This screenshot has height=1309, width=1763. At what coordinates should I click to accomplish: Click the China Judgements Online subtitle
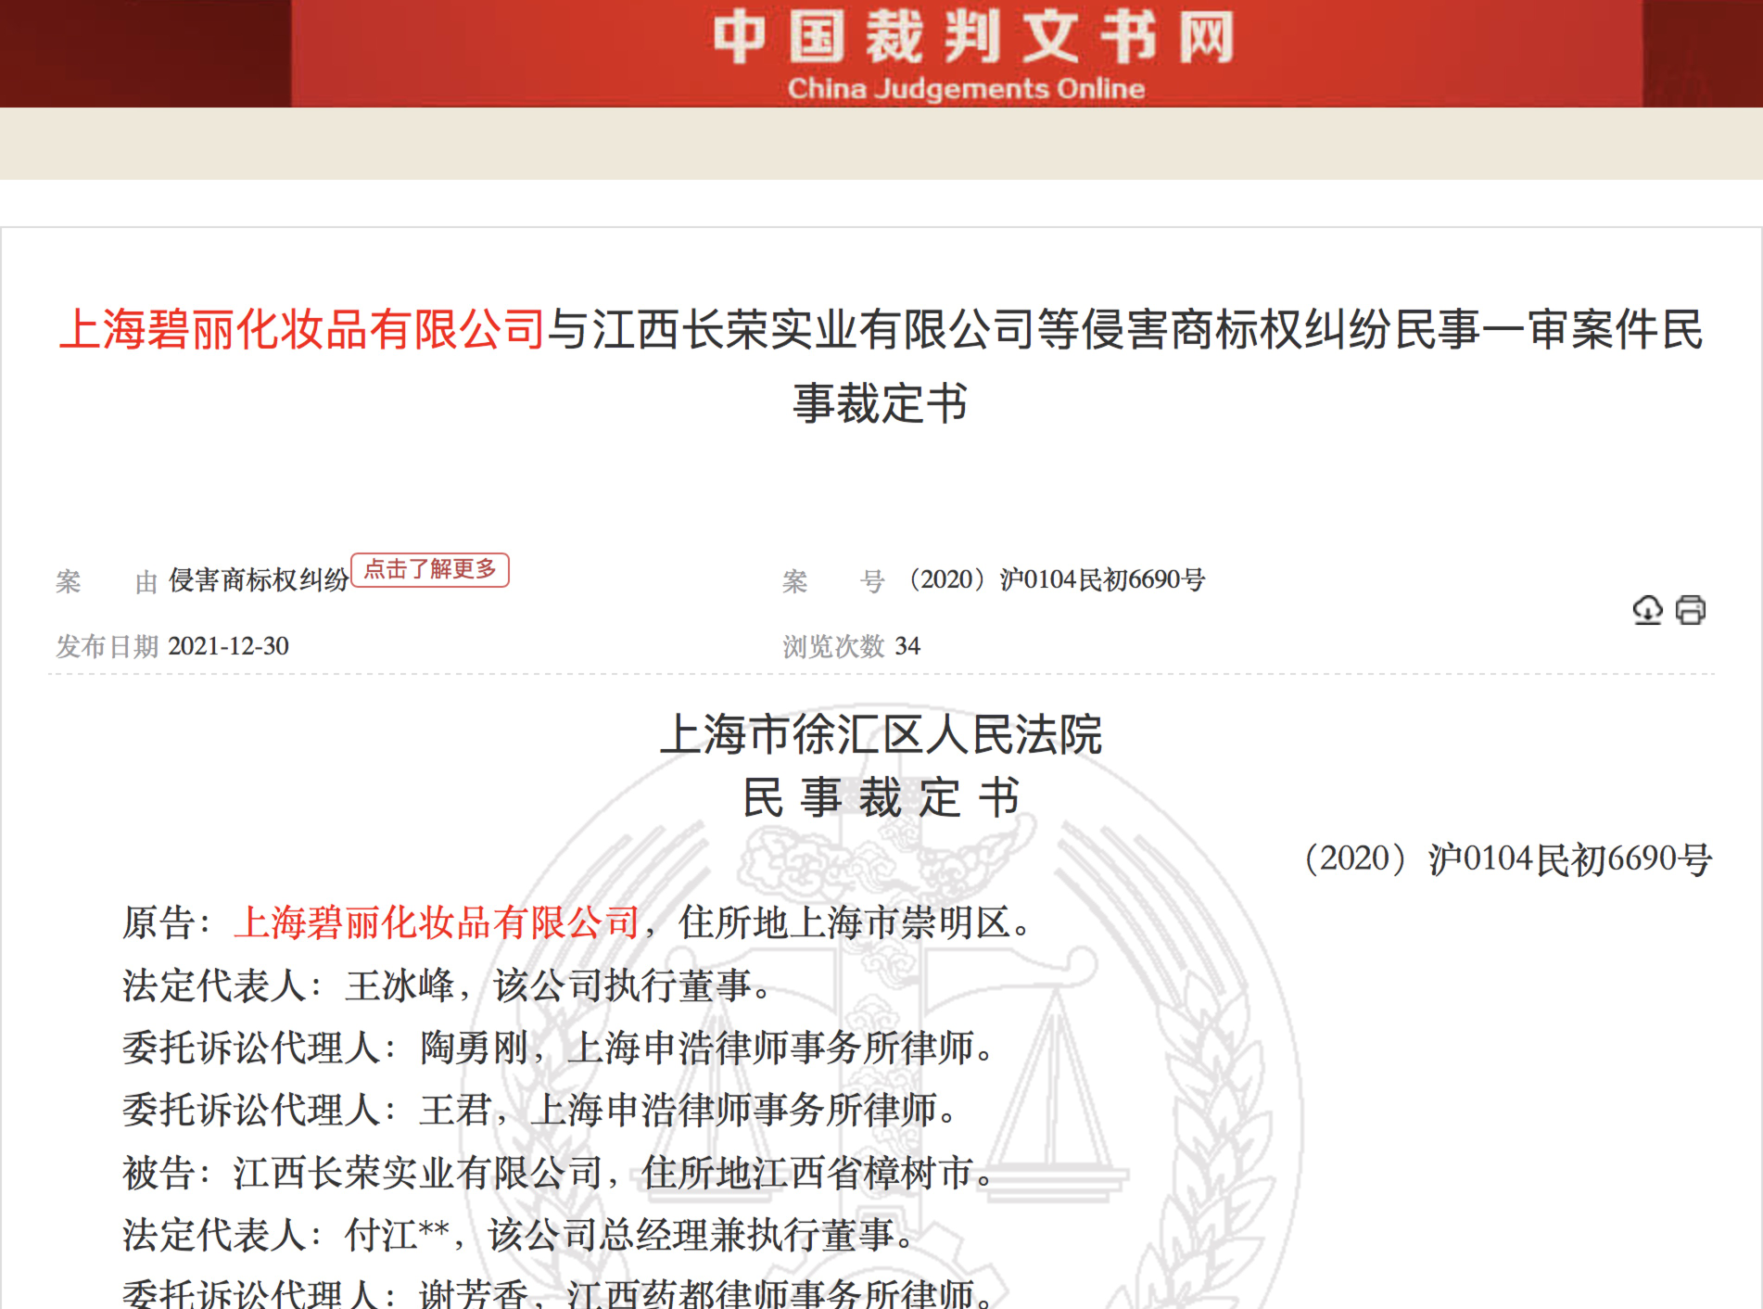pos(966,88)
